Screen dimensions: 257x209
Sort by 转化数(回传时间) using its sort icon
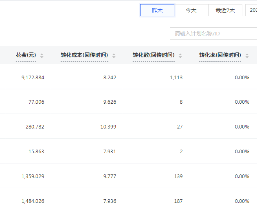pos(180,56)
